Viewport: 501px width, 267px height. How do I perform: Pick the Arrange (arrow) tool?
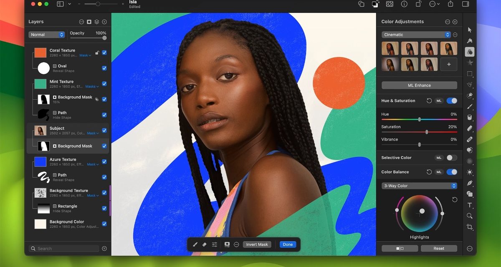coord(470,30)
